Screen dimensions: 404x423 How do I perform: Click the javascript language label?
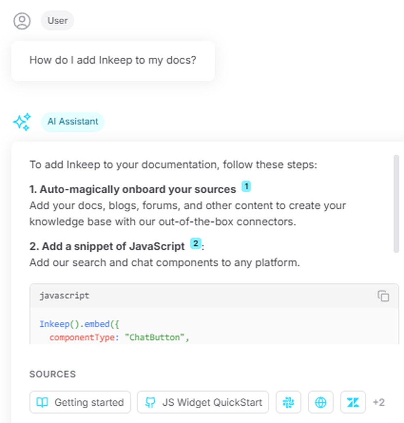[x=64, y=296]
